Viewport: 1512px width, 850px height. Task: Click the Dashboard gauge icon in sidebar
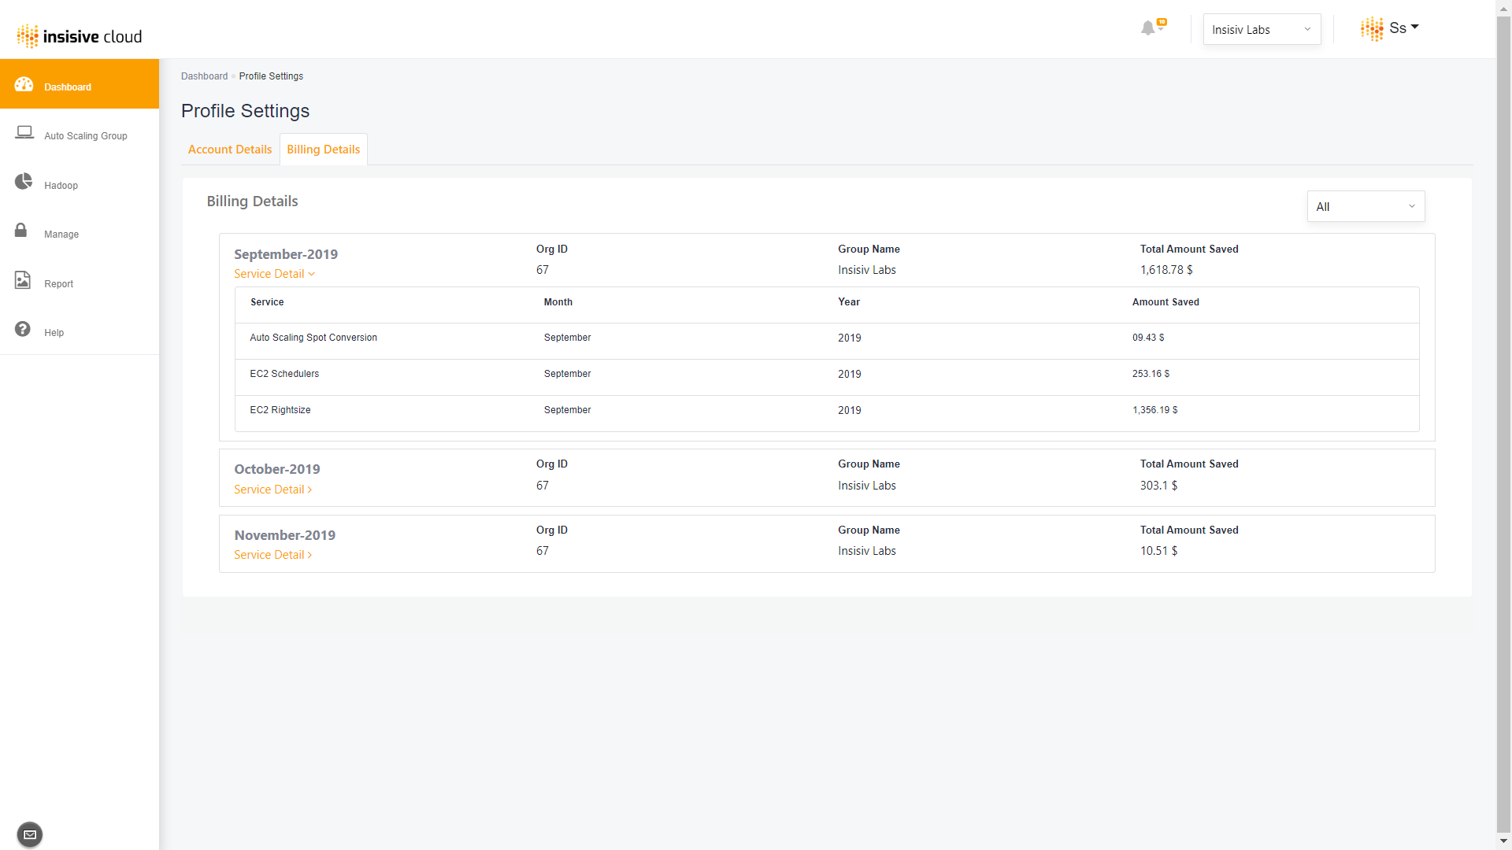coord(24,84)
